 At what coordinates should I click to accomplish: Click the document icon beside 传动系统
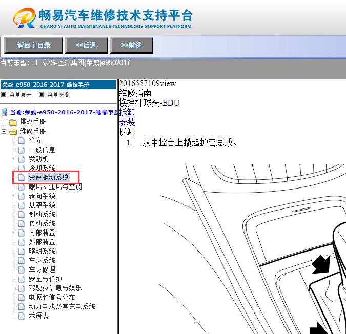[x=22, y=224]
